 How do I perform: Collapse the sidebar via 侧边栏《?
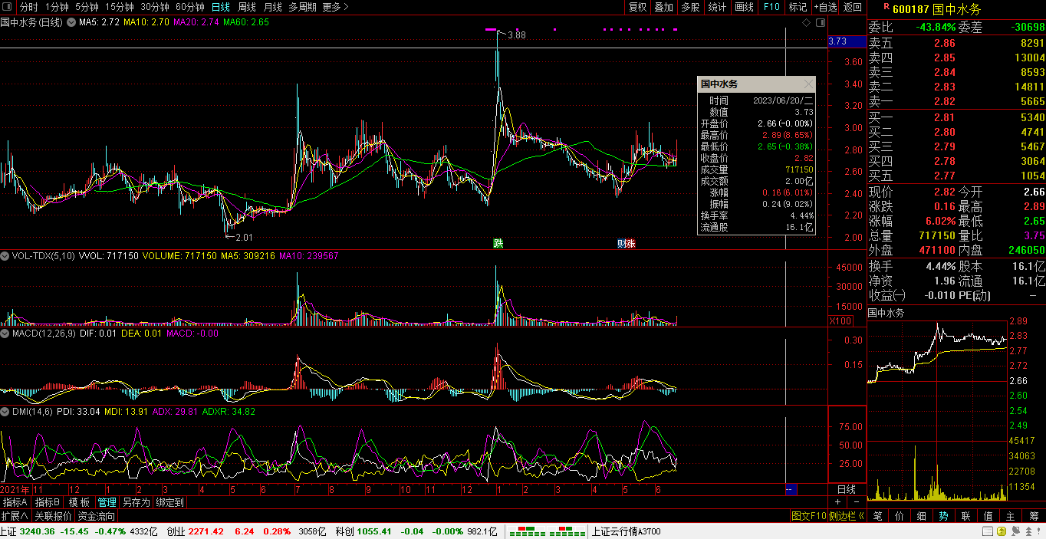pos(847,516)
